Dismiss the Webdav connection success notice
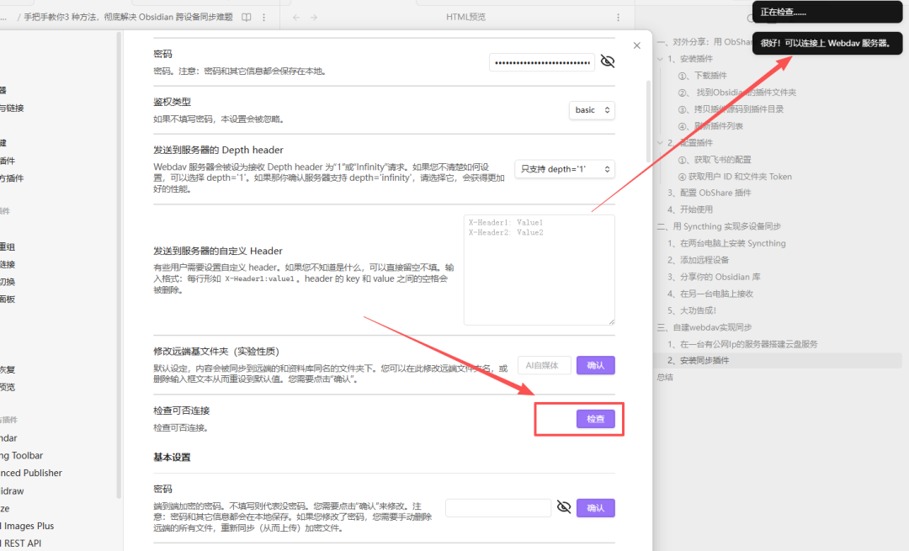Screen dimensions: 909x551 (x=827, y=44)
